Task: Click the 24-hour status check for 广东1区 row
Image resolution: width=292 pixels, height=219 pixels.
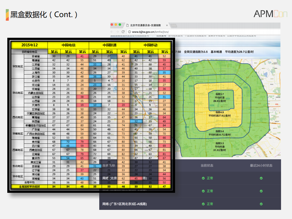Action: [x=261, y=204]
